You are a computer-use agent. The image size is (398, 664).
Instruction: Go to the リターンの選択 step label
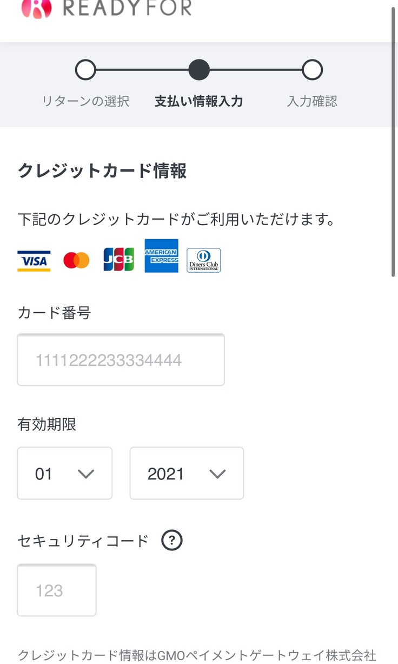click(x=85, y=101)
